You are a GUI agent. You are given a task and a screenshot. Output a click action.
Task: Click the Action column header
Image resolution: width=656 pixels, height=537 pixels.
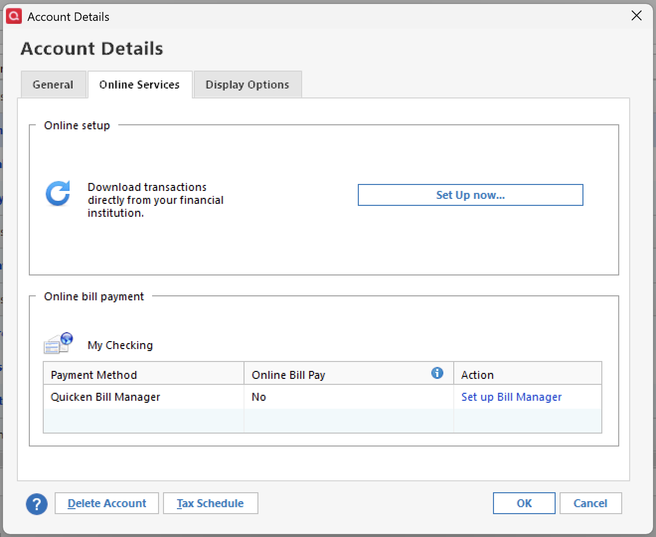pos(478,375)
